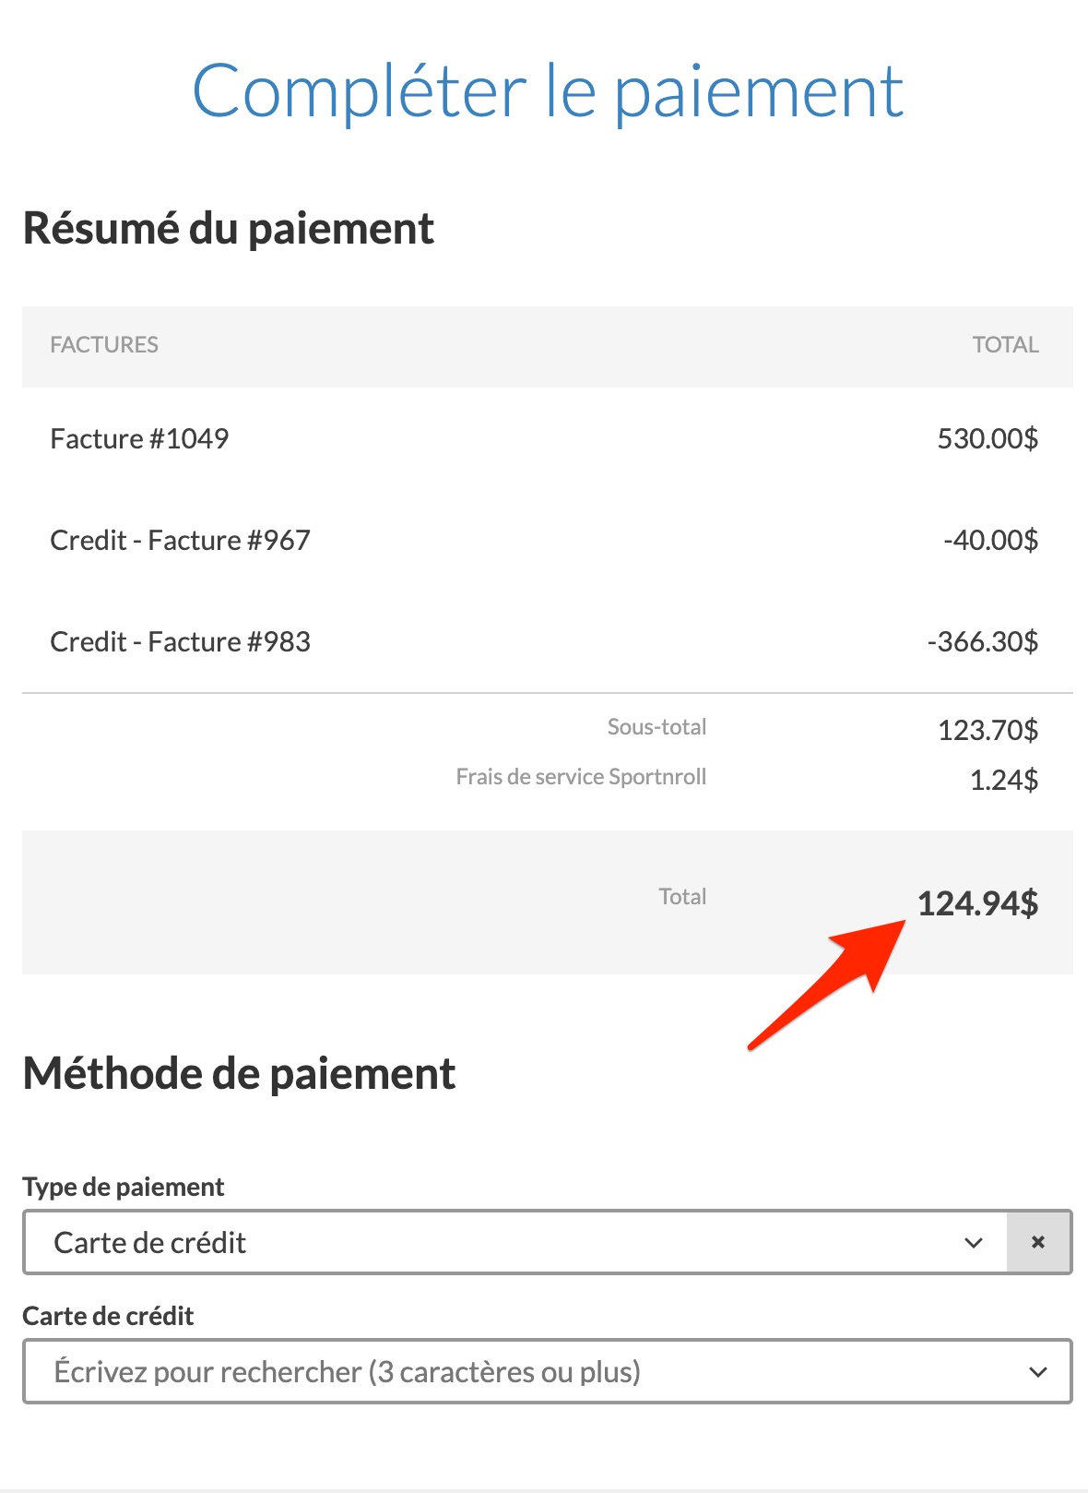Click the FACTURES column header

tap(104, 345)
